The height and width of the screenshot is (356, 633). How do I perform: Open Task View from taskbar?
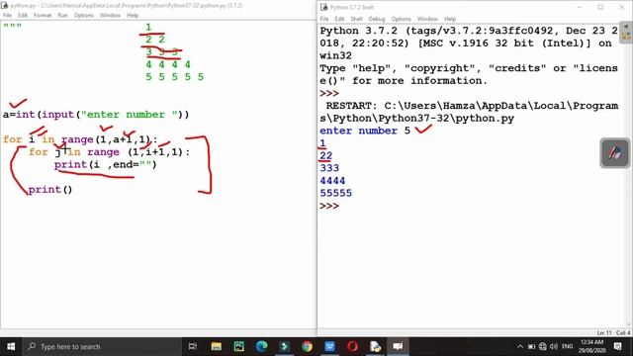[193, 346]
